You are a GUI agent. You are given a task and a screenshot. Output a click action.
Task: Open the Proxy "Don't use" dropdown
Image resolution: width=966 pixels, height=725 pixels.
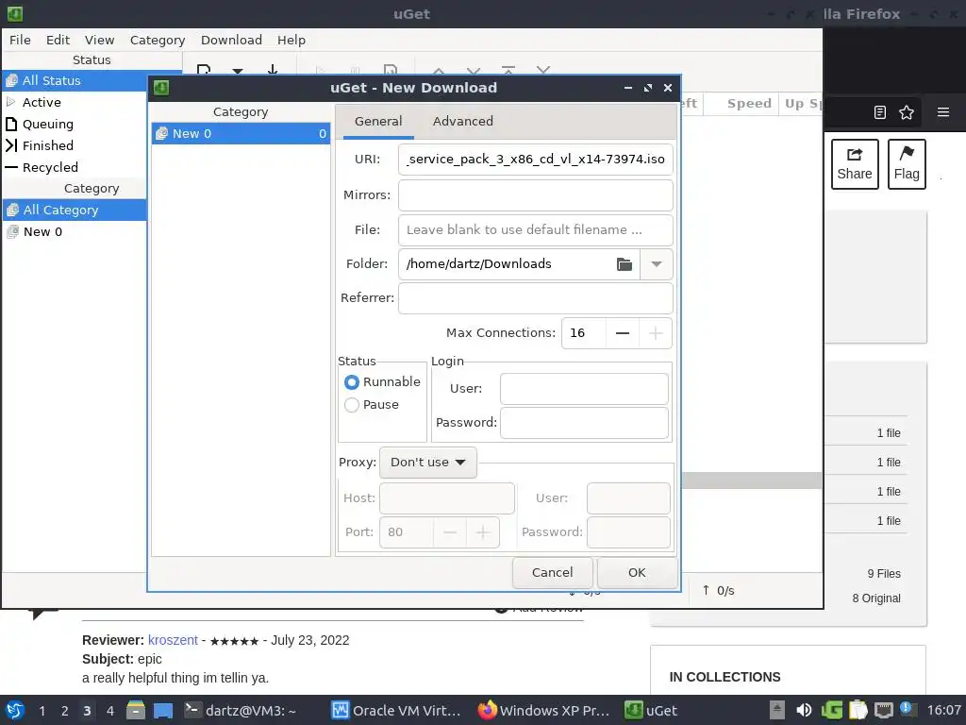[428, 463]
